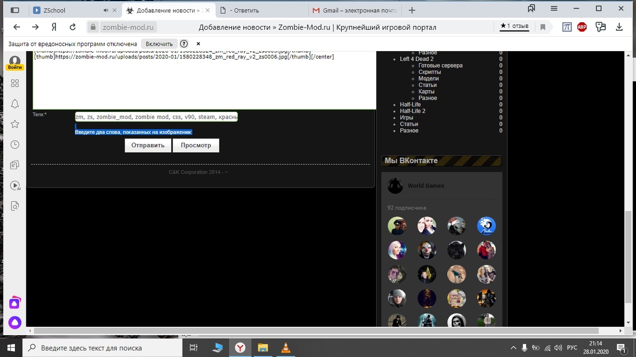Switch to the Gmail tab
Viewport: 636px width, 357px height.
point(355,10)
